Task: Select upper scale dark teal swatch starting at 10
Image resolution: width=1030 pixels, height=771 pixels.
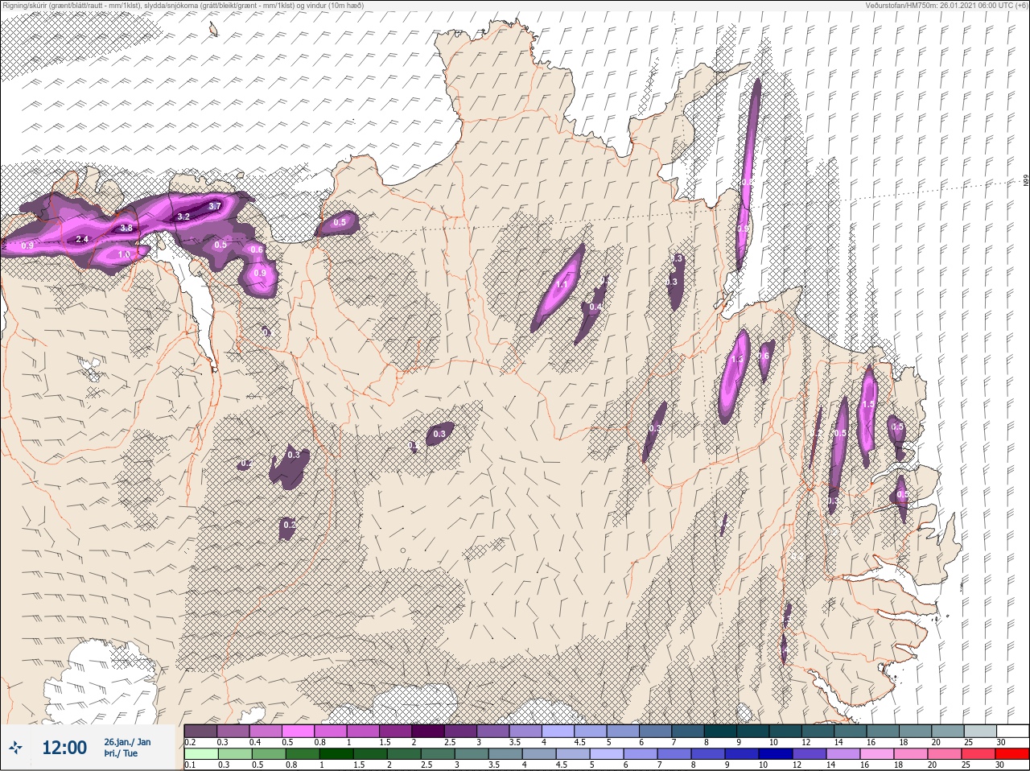Action: point(786,731)
